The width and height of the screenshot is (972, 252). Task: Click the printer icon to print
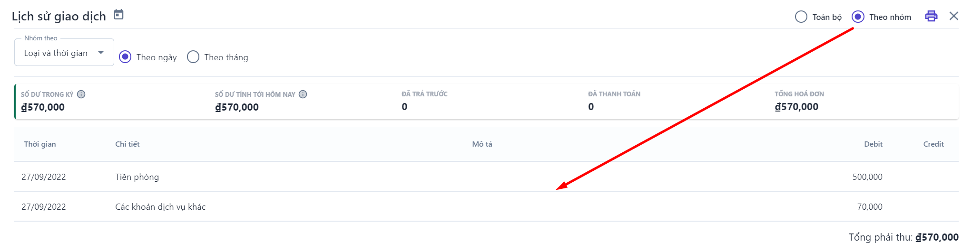pos(931,16)
